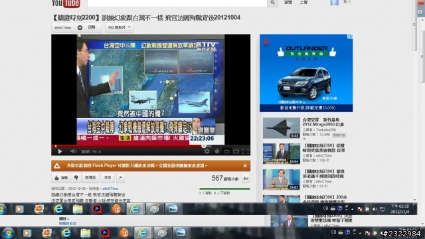
Task: Open the ettvCTime uploader link below video
Action: click(x=110, y=189)
